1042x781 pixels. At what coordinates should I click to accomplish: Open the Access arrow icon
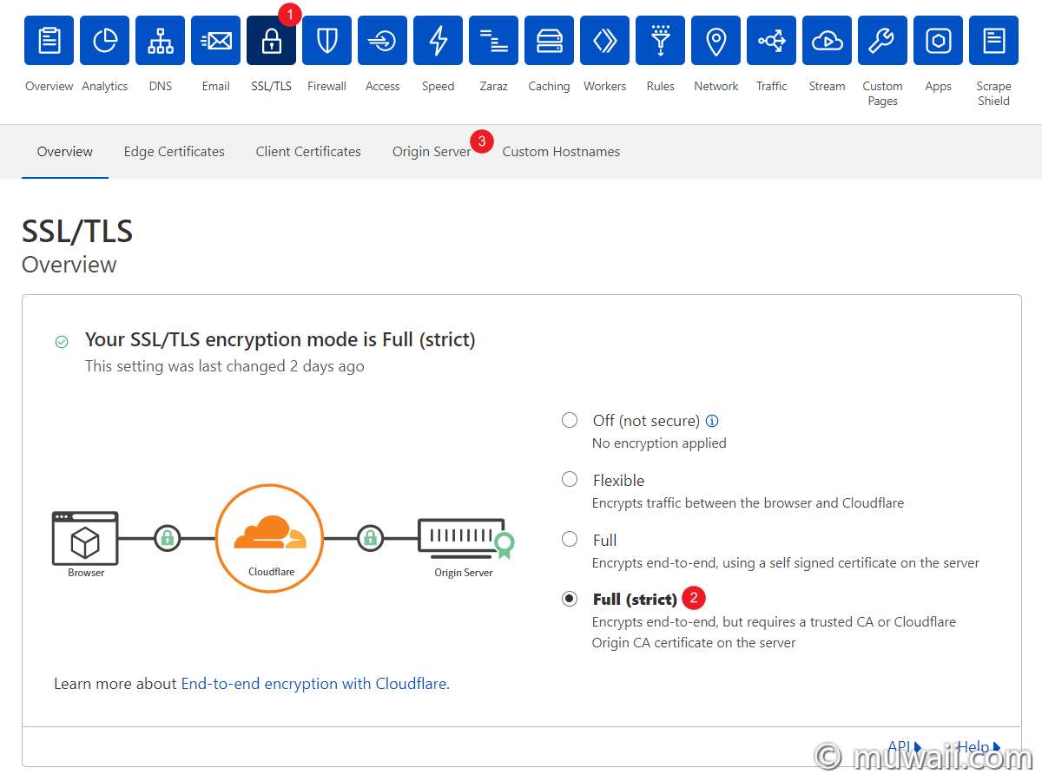tap(383, 41)
